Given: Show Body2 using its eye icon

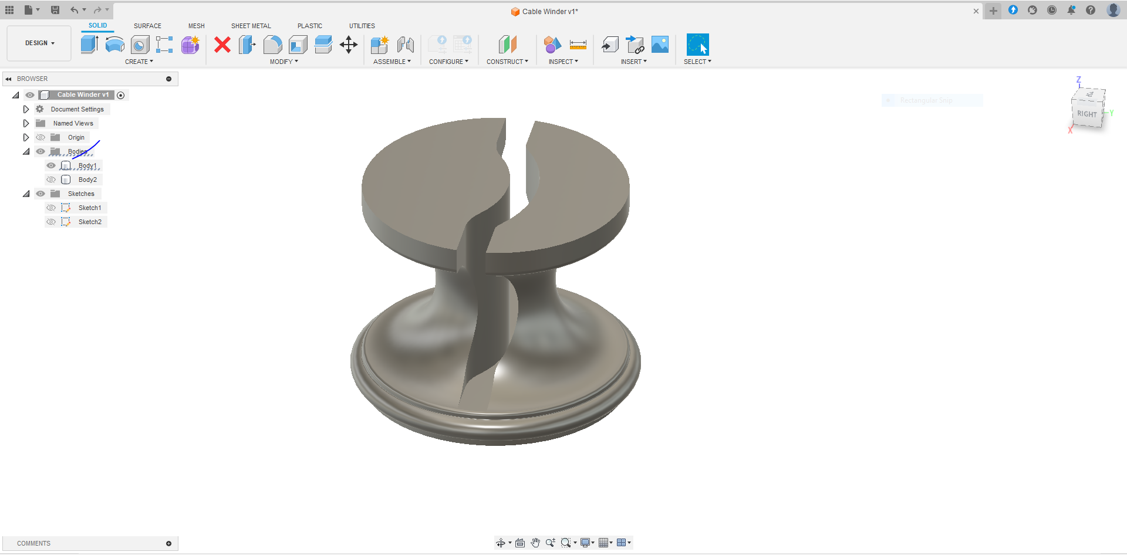Looking at the screenshot, I should 51,180.
